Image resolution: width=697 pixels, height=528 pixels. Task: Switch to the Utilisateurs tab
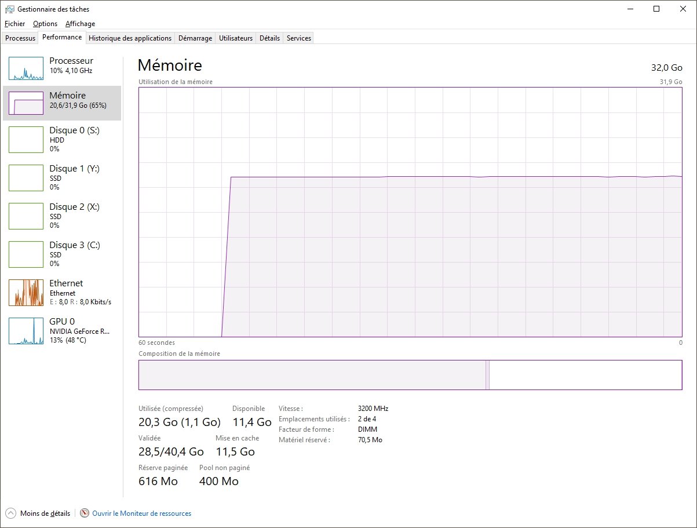coord(235,38)
